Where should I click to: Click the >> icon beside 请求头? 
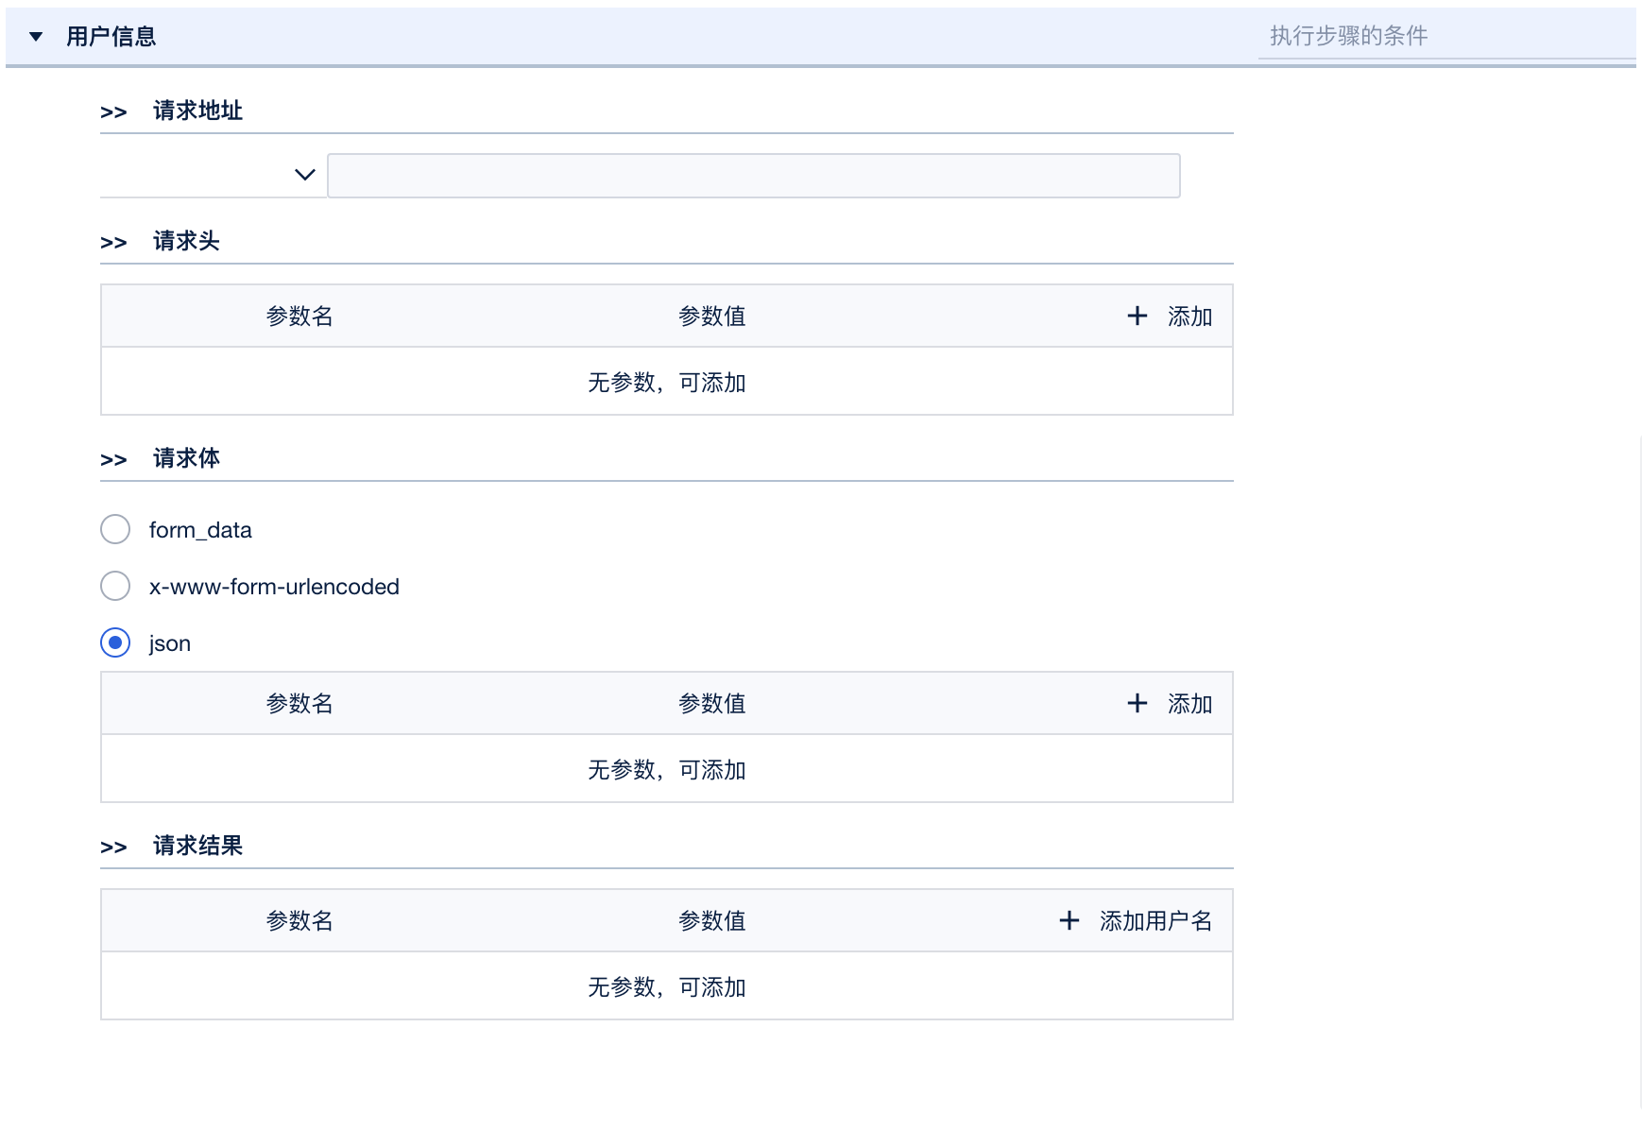coord(113,243)
